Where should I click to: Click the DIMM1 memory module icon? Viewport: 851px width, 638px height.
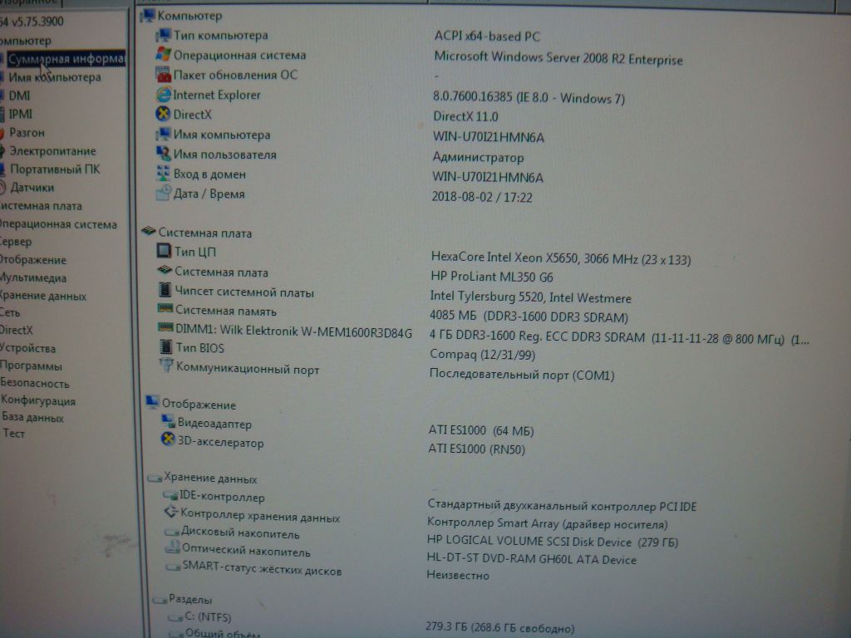click(165, 328)
